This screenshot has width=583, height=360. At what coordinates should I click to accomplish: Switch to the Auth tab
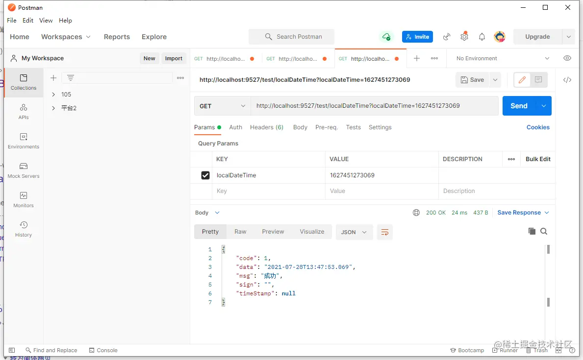coord(235,127)
